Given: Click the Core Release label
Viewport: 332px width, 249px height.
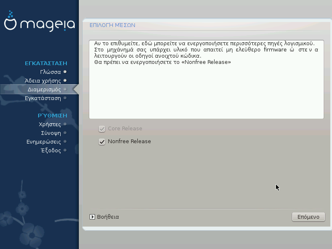Looking at the screenshot, I should pos(125,129).
